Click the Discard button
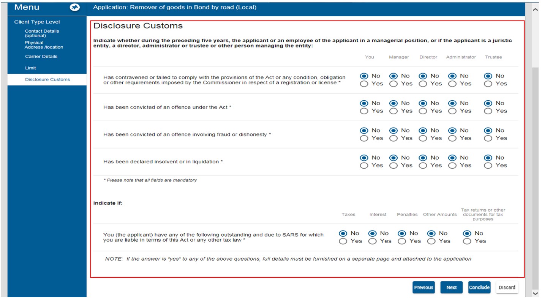 point(507,288)
